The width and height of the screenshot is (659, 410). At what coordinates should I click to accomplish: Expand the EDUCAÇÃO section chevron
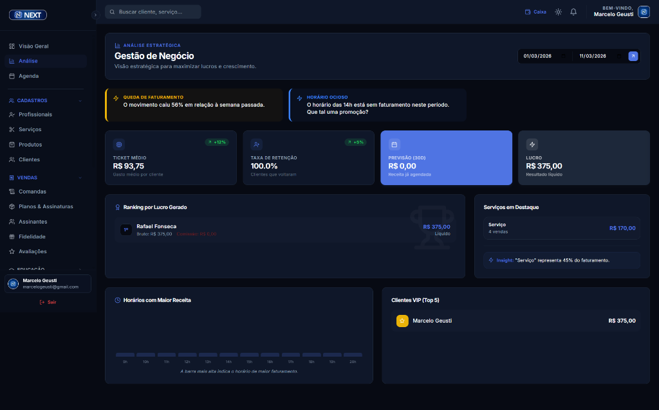coord(80,269)
